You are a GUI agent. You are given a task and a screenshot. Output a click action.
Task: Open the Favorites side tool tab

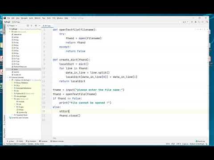tap(4, 132)
